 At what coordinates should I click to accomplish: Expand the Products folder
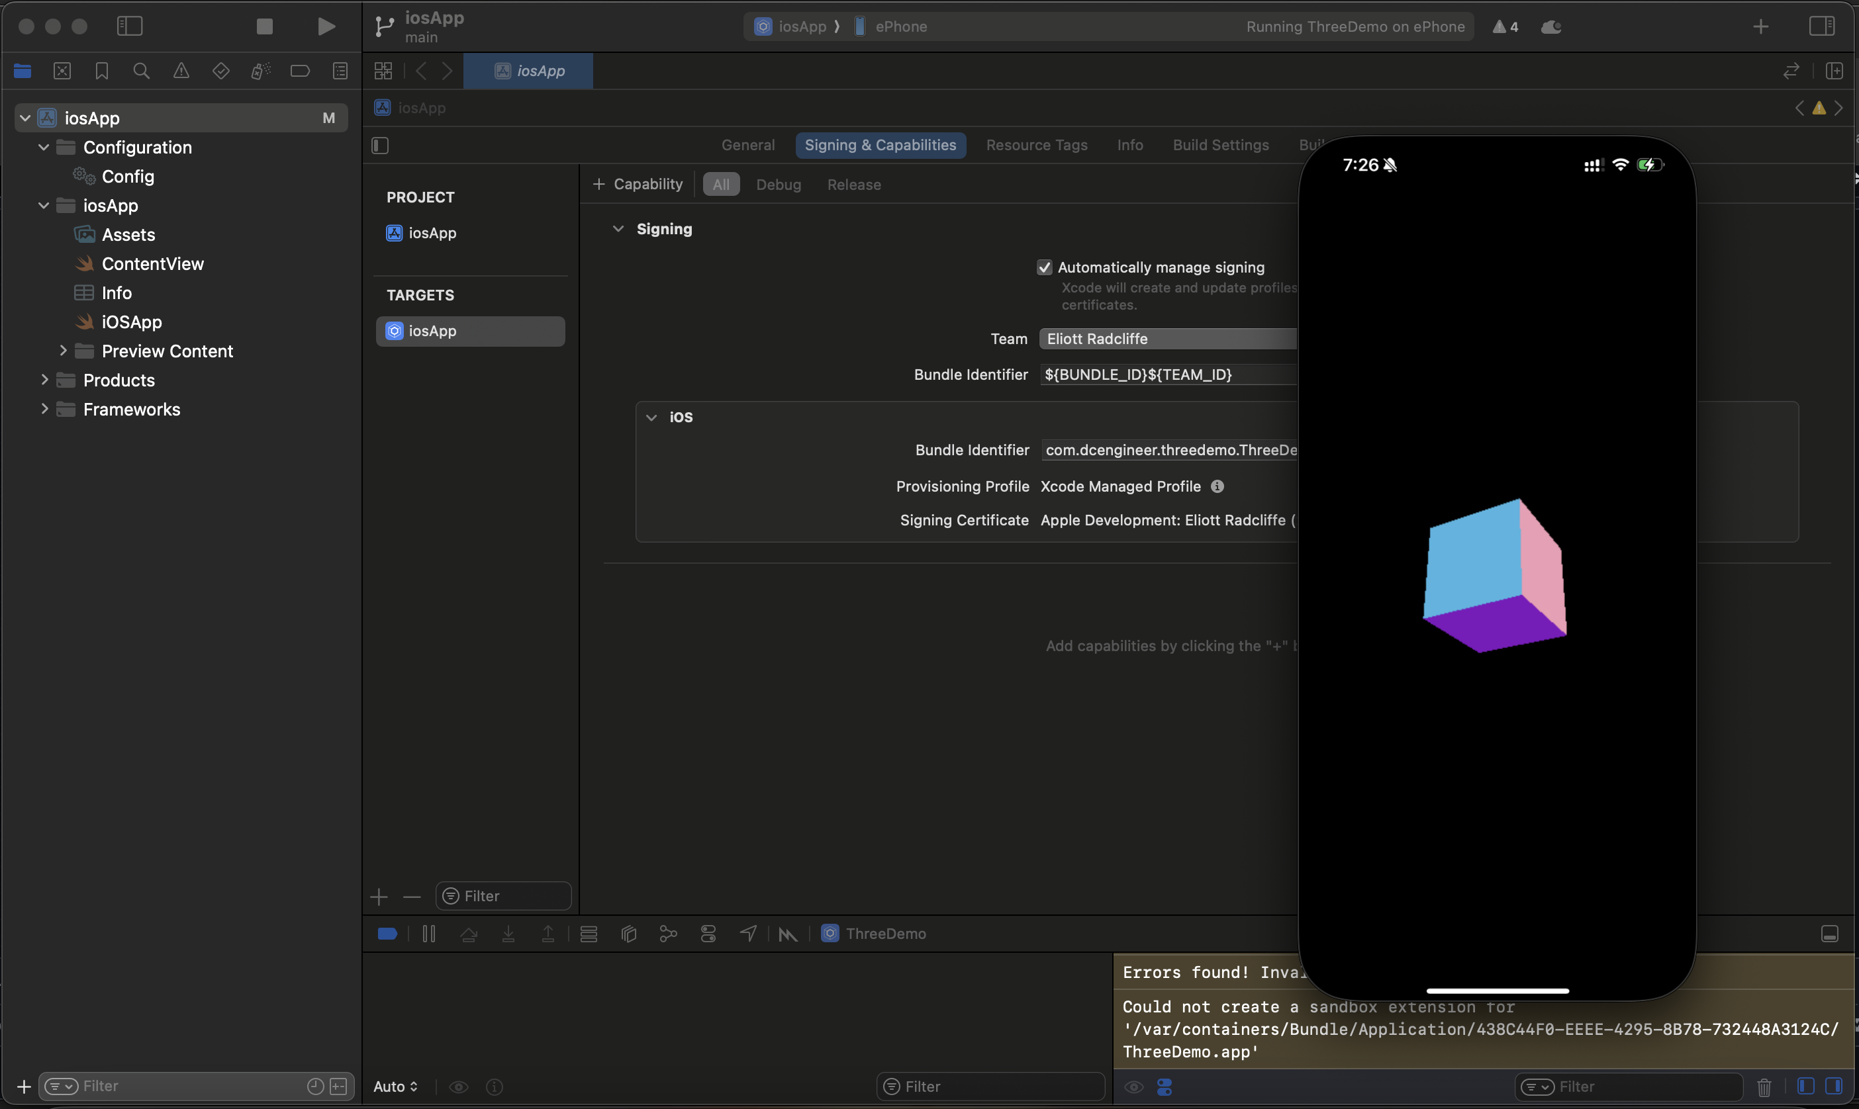click(45, 380)
